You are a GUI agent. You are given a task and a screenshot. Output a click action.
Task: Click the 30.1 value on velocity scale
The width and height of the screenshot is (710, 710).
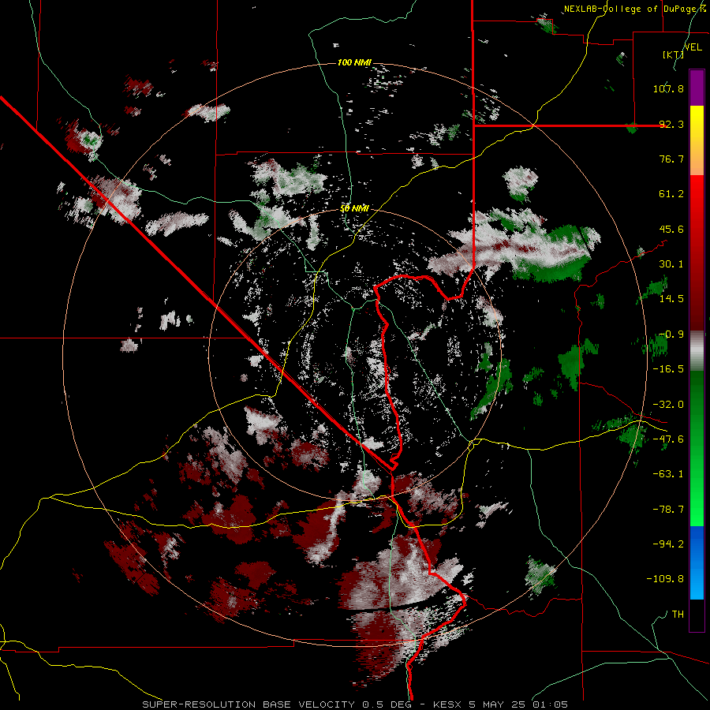[x=671, y=264]
